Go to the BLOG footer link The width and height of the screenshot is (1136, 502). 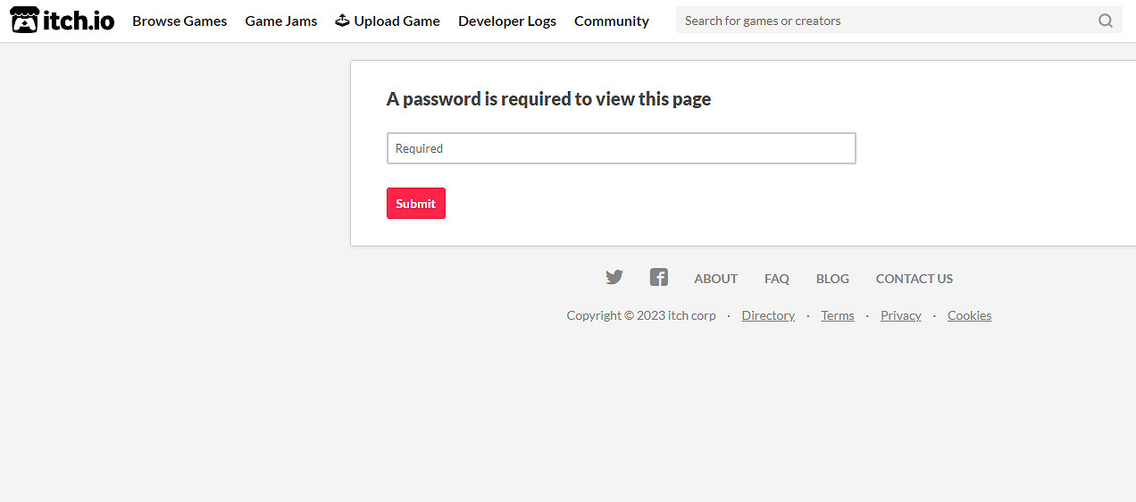[x=832, y=279]
